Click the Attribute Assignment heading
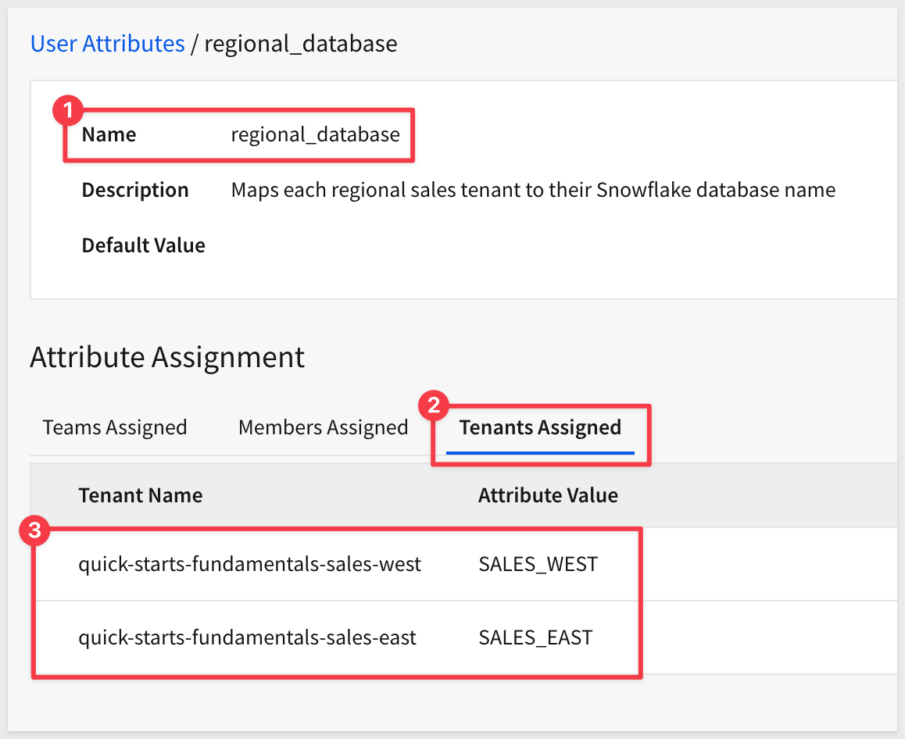 click(x=167, y=357)
